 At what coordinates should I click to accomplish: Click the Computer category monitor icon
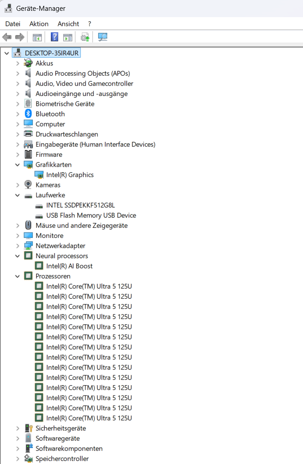(28, 124)
